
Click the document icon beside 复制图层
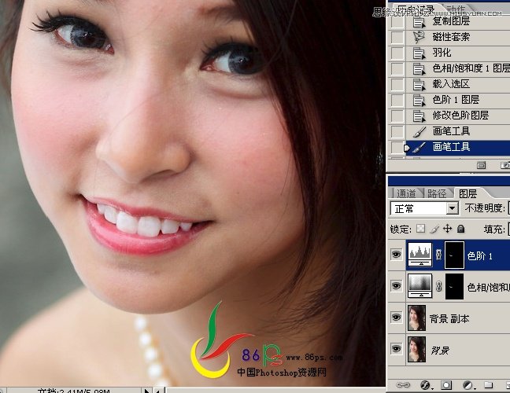[419, 22]
